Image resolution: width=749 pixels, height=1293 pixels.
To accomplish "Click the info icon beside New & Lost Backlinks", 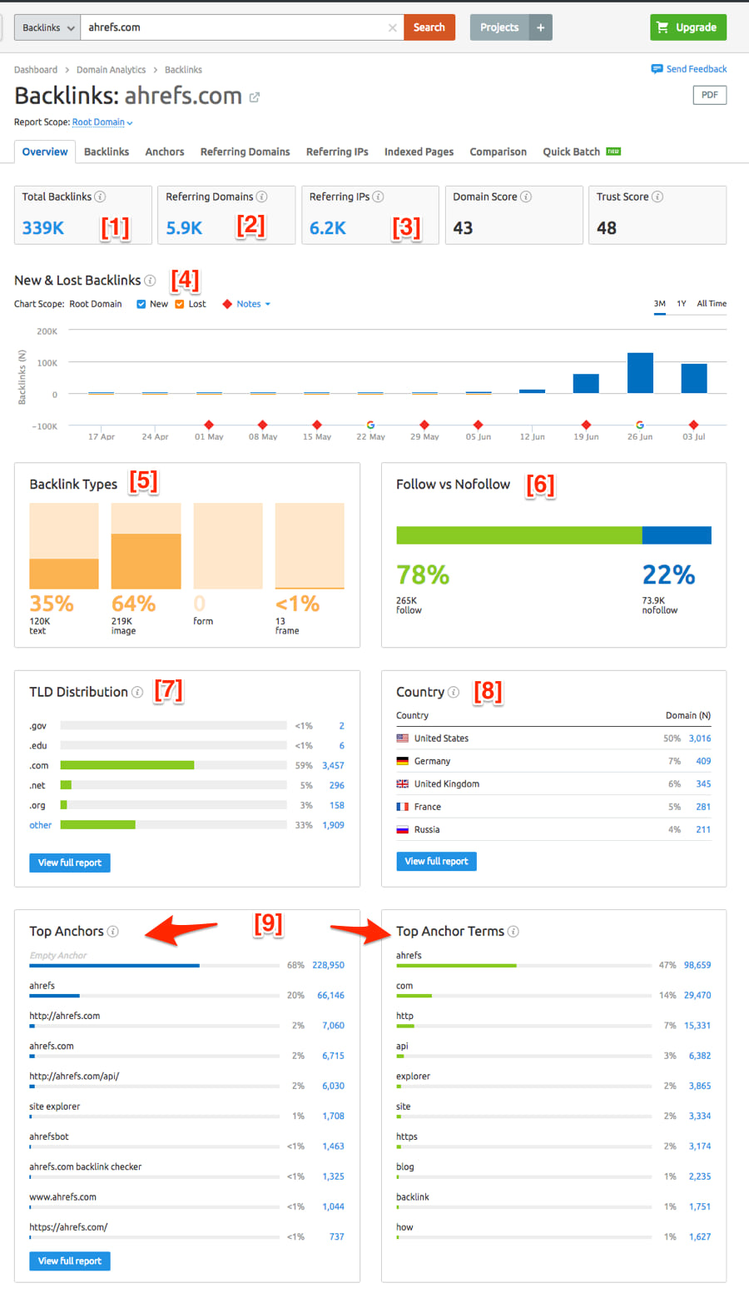I will click(x=150, y=281).
